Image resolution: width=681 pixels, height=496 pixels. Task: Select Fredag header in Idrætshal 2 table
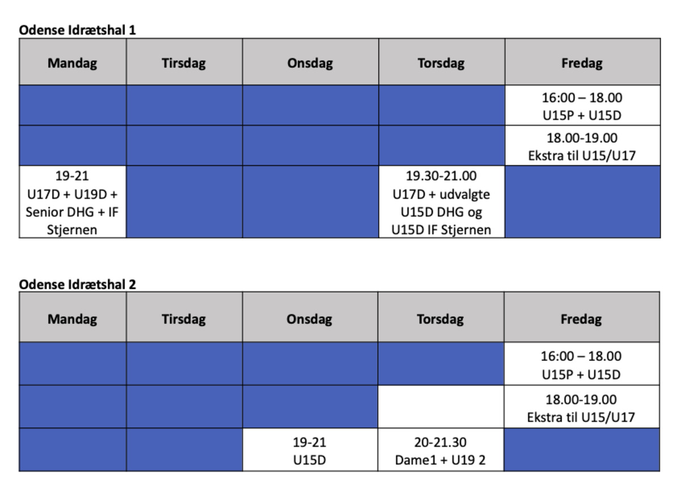pos(582,317)
